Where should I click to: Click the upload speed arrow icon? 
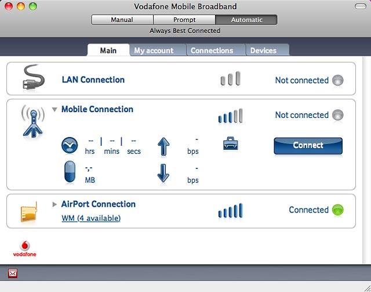point(163,146)
